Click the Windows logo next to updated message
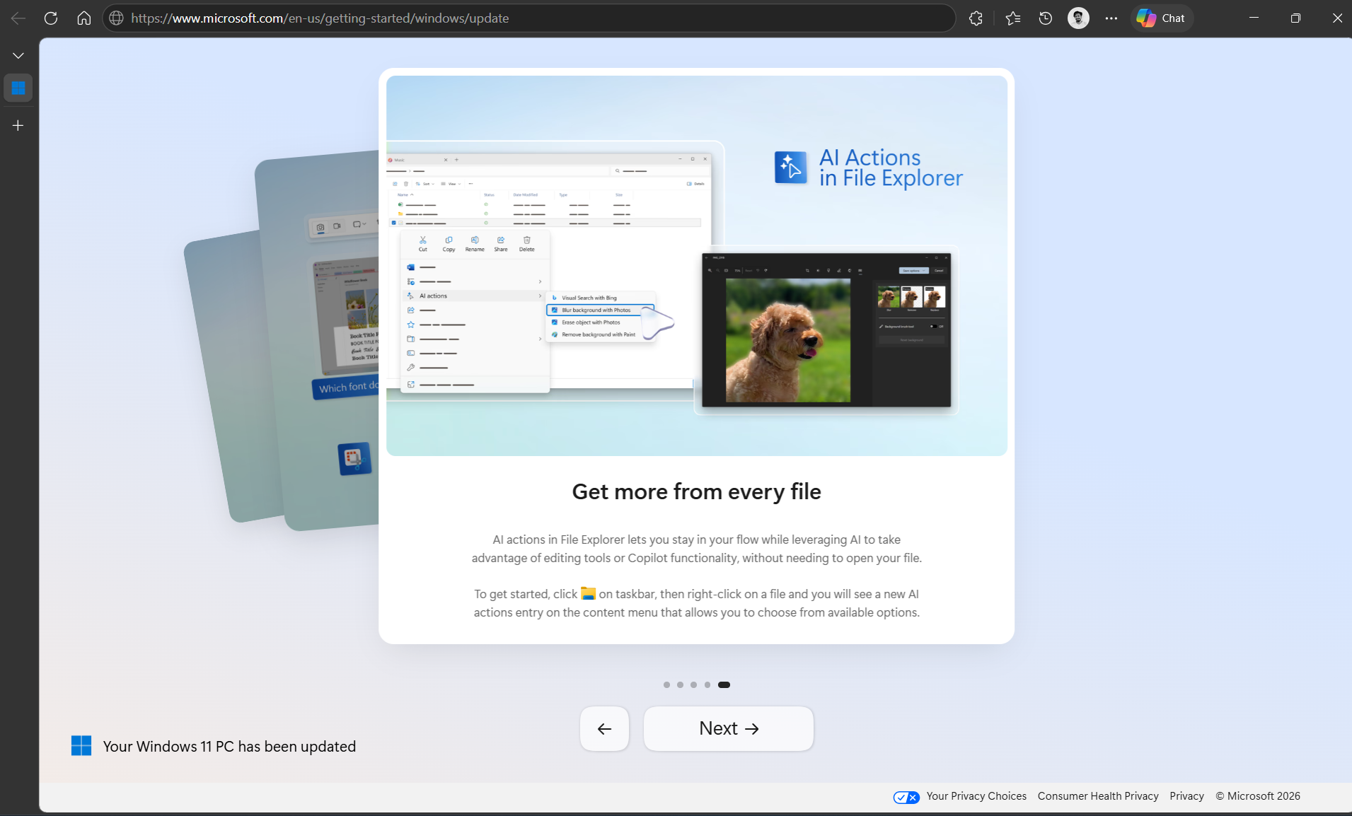The height and width of the screenshot is (816, 1352). 82,745
